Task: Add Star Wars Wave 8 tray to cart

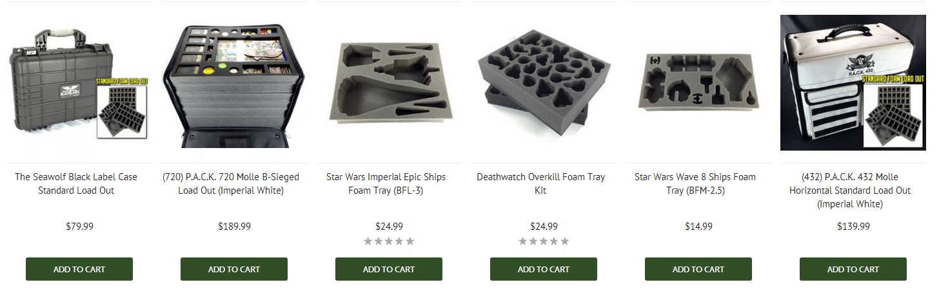Action: 698,269
